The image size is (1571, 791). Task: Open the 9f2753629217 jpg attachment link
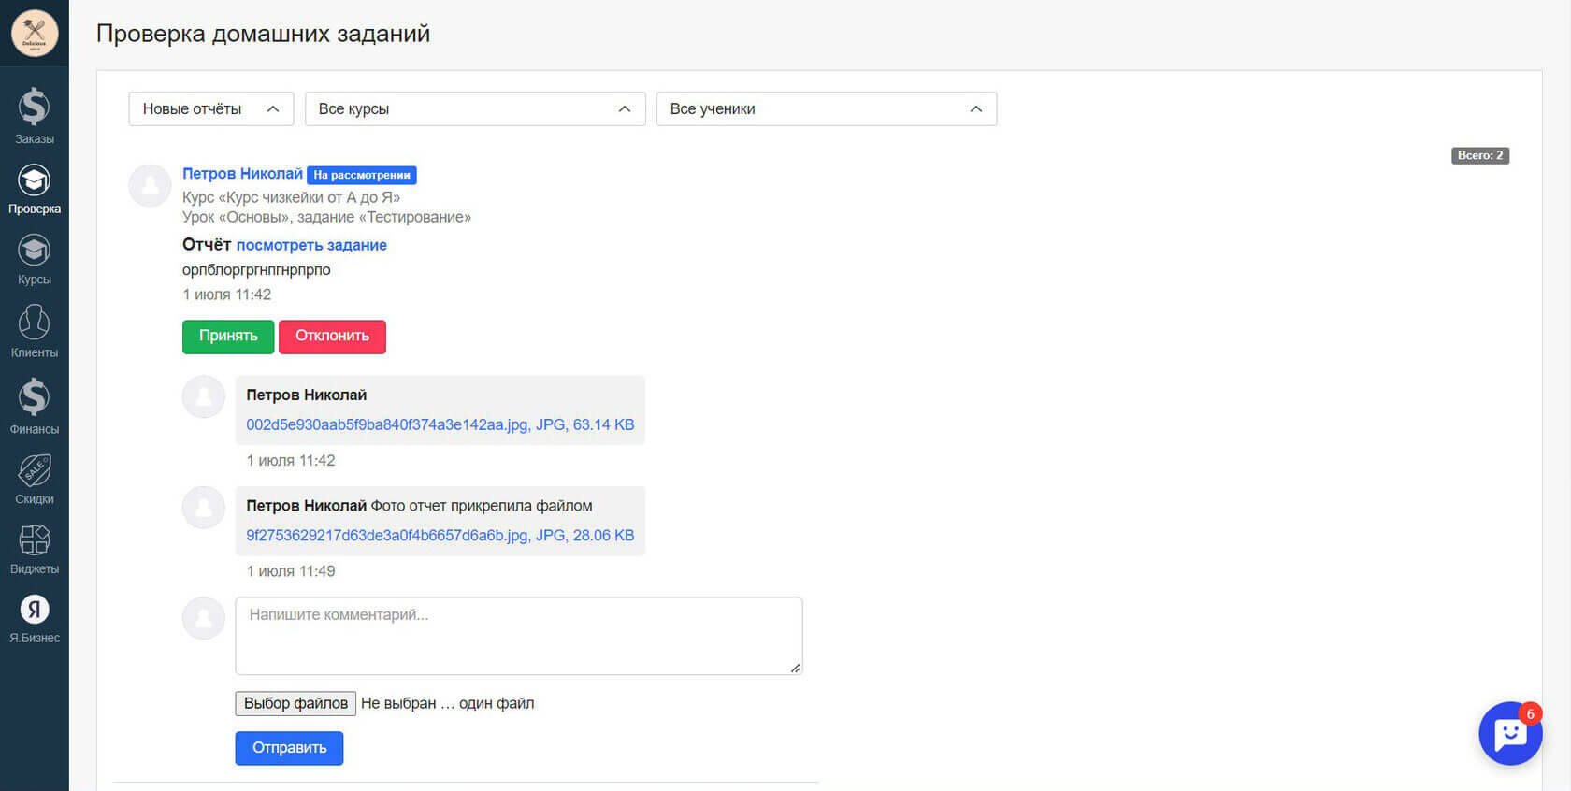[x=440, y=536]
